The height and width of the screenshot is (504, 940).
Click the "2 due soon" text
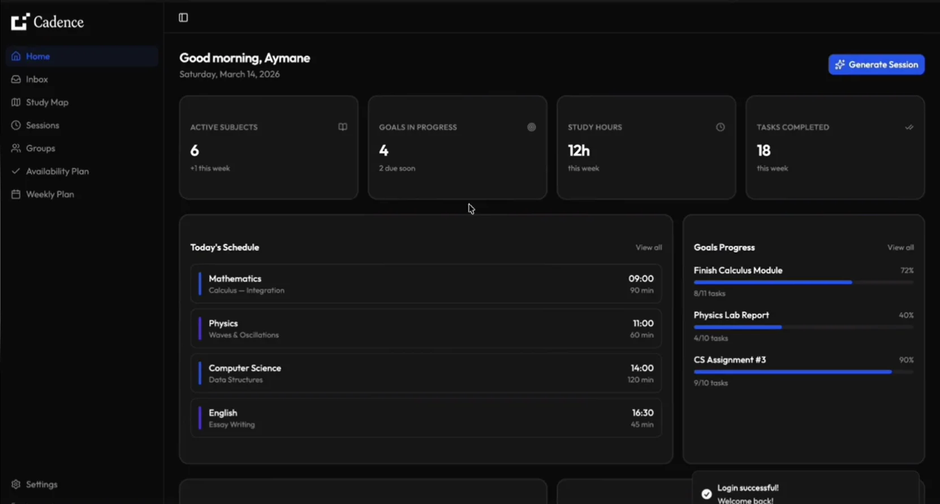(397, 168)
